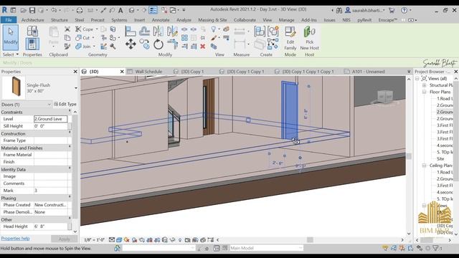Viewport: 459px width, 258px height.
Task: Open the Architecture ribbon tab
Action: pyautogui.click(x=33, y=20)
